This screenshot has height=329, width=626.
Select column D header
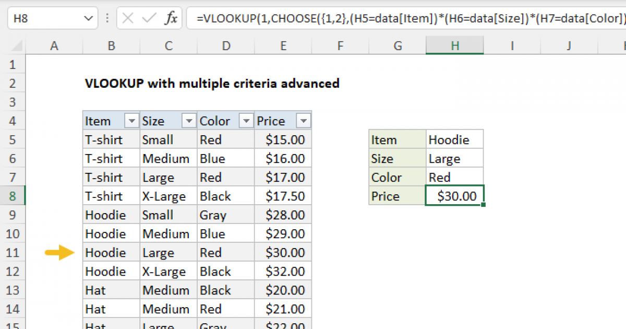tap(226, 46)
